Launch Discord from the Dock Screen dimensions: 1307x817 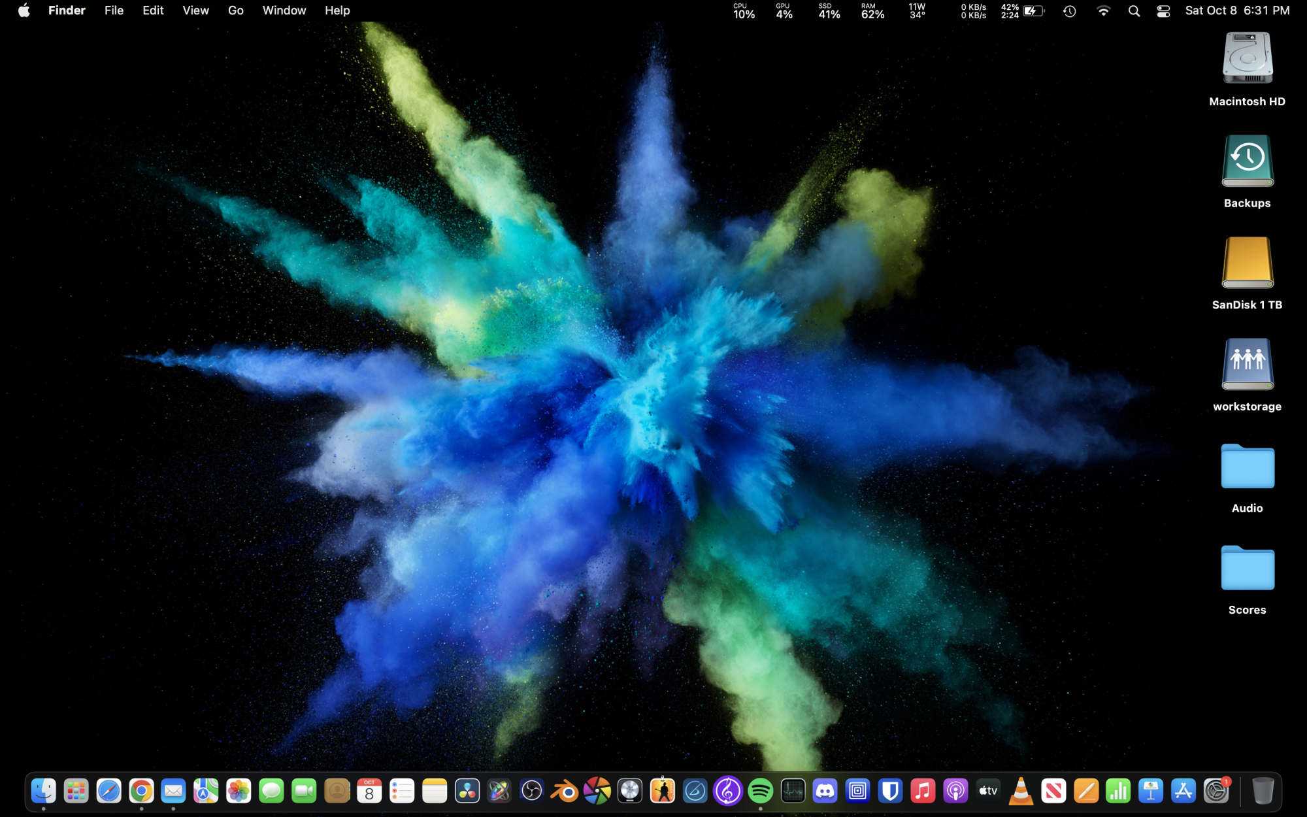[x=825, y=792]
